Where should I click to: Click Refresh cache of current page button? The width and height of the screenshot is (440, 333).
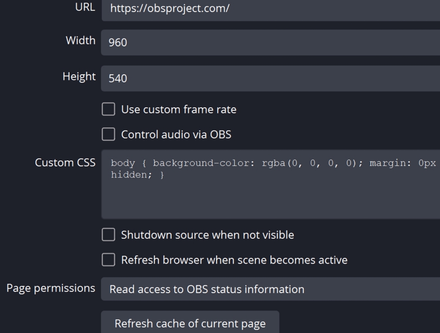pos(190,323)
